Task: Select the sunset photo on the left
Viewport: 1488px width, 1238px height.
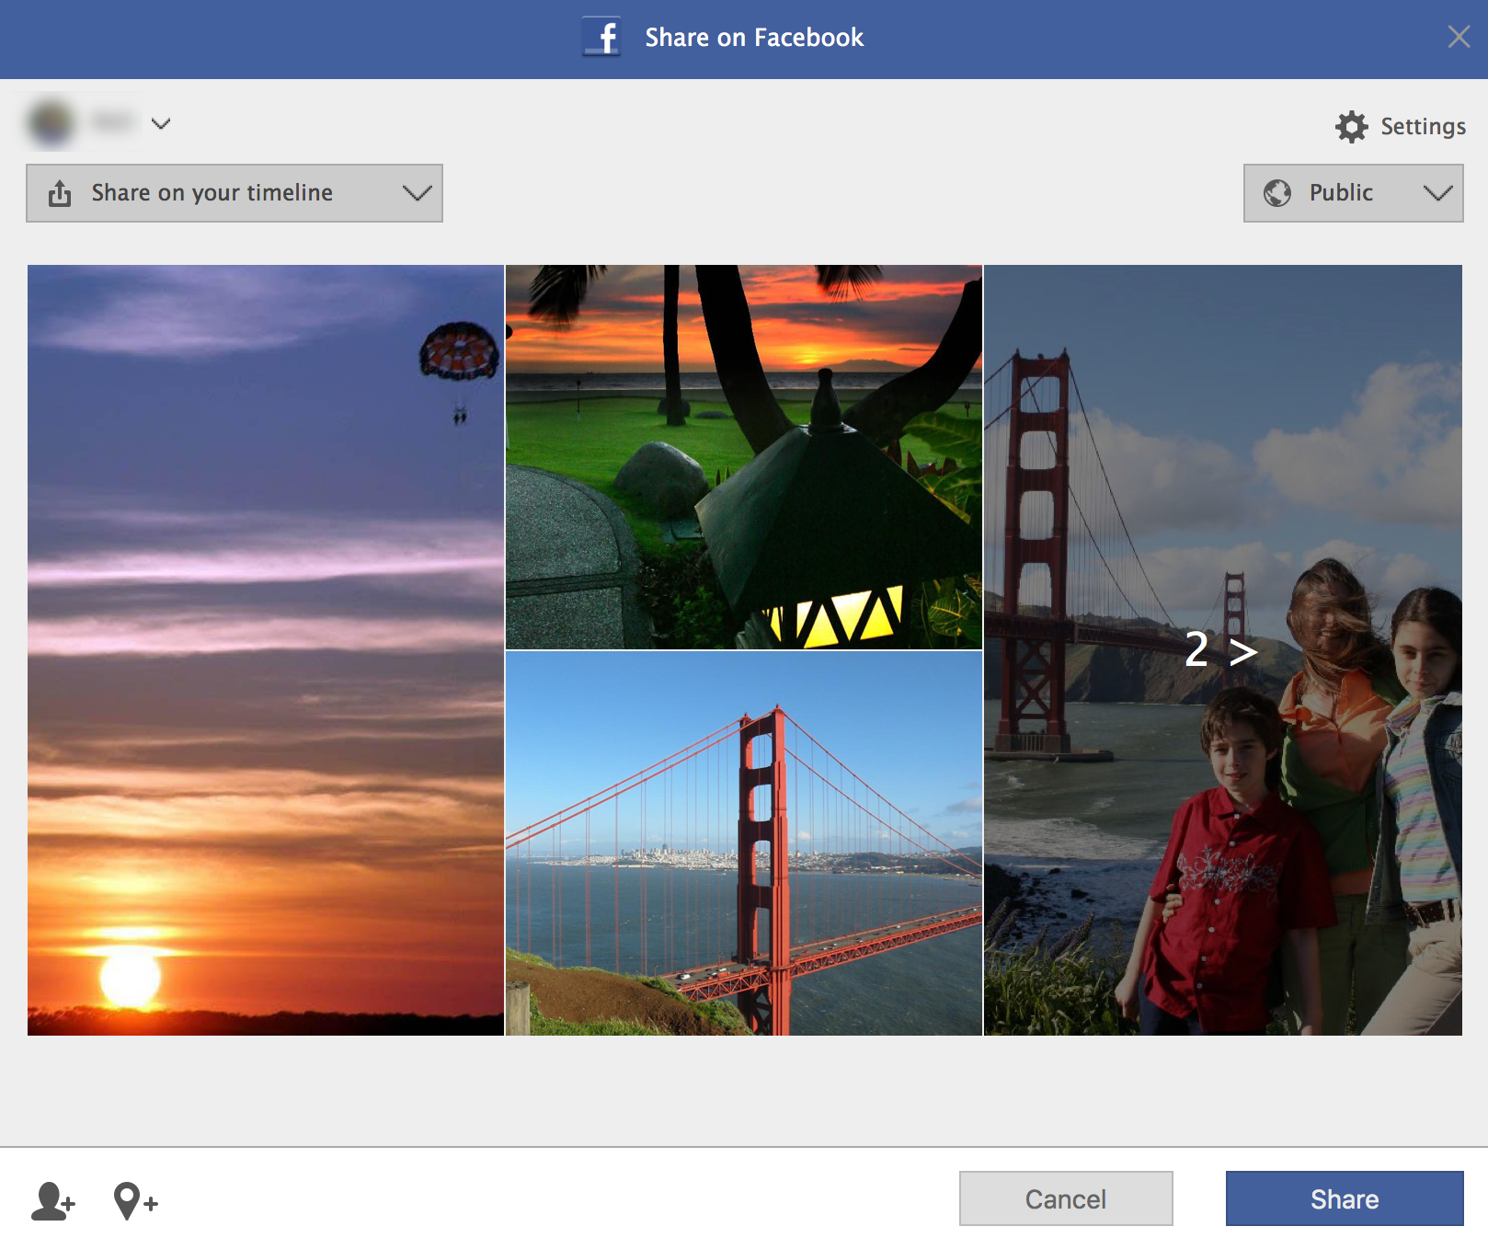Action: click(x=265, y=650)
